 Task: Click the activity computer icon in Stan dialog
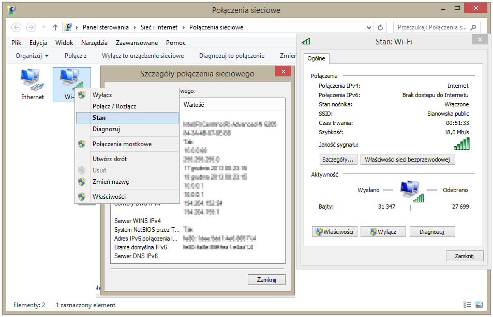click(x=411, y=191)
